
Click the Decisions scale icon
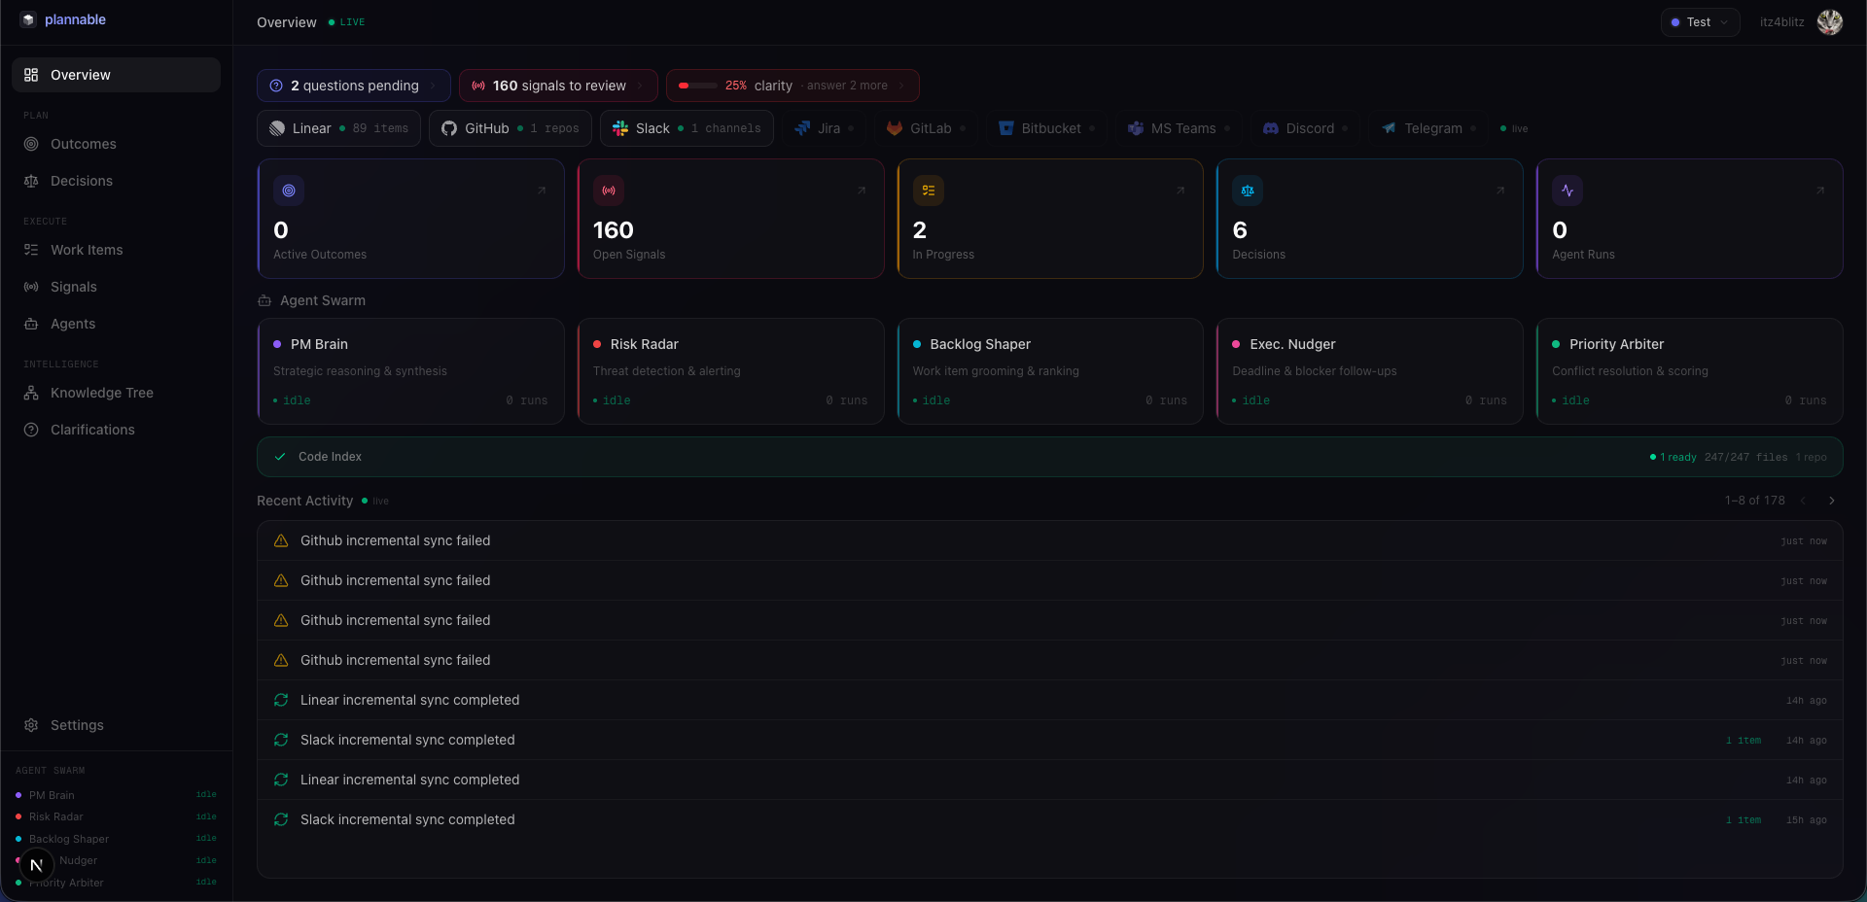tap(1248, 191)
